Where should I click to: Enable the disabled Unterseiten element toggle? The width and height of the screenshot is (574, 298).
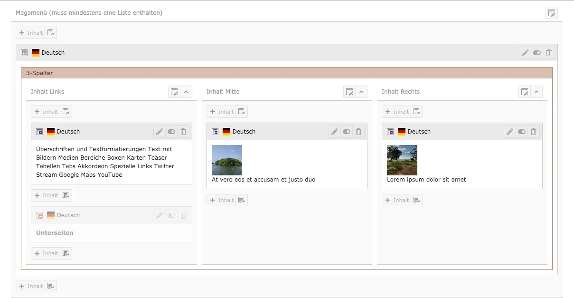tap(171, 215)
